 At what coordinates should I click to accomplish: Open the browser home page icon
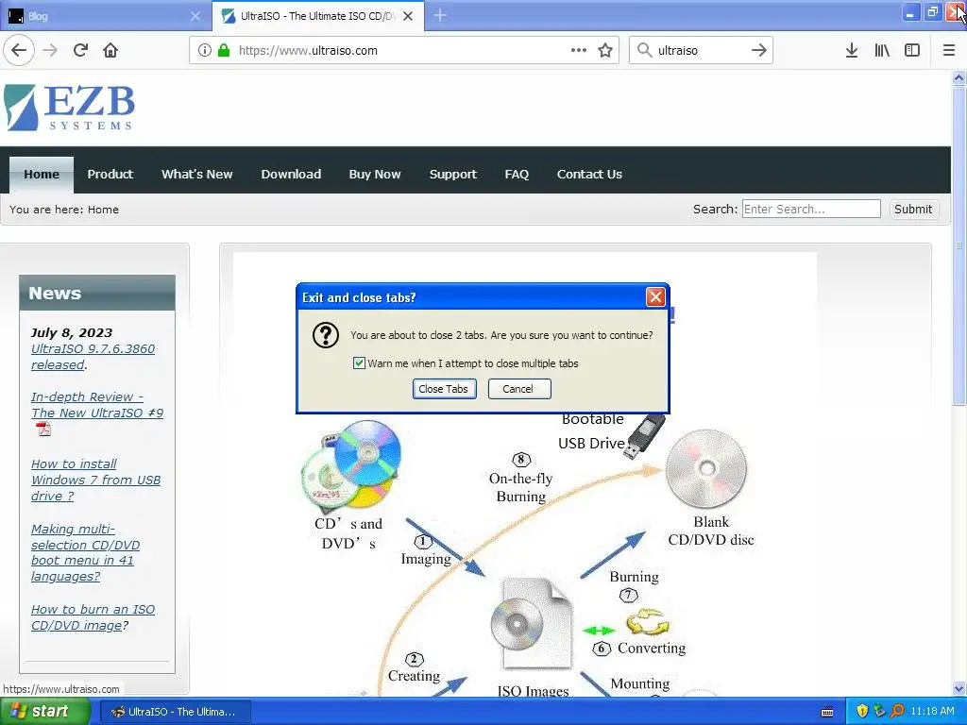pyautogui.click(x=110, y=50)
